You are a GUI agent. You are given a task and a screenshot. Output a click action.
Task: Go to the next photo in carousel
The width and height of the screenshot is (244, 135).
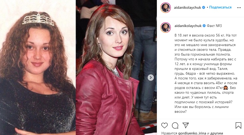point(151,78)
